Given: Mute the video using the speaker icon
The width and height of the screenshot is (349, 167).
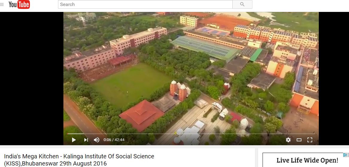Looking at the screenshot, I should [x=96, y=140].
